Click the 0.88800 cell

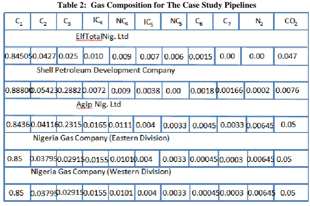[18, 91]
